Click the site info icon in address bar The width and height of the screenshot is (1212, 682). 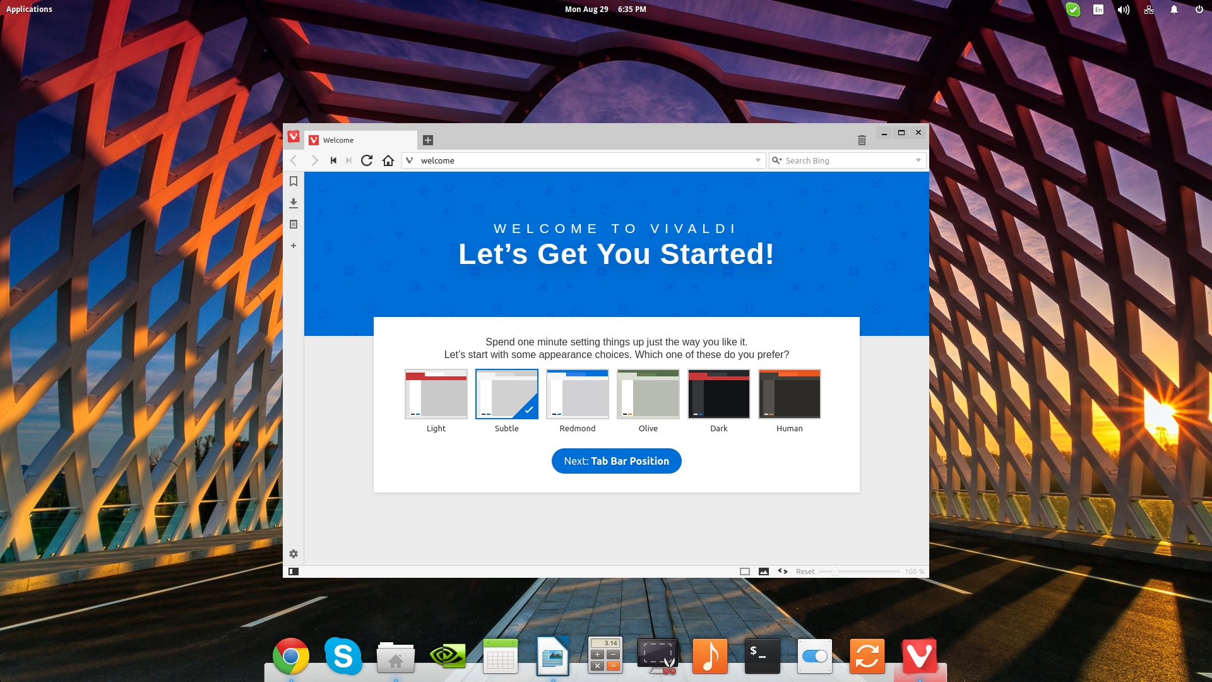(x=410, y=160)
